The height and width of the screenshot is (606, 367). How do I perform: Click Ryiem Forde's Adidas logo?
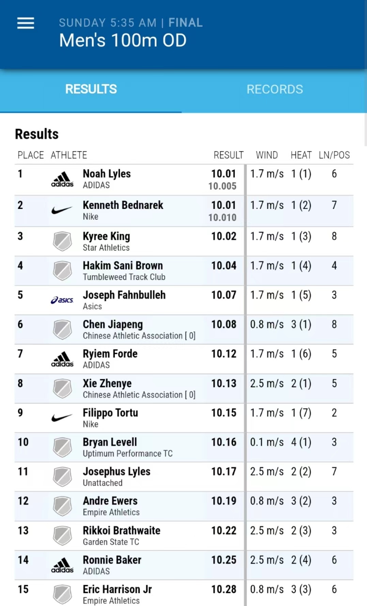click(62, 360)
